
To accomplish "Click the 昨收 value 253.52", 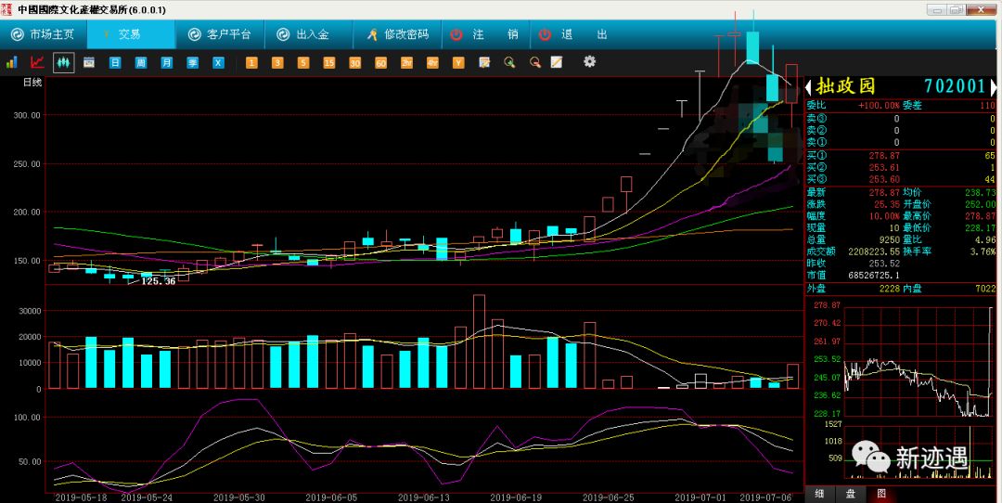I will (884, 264).
